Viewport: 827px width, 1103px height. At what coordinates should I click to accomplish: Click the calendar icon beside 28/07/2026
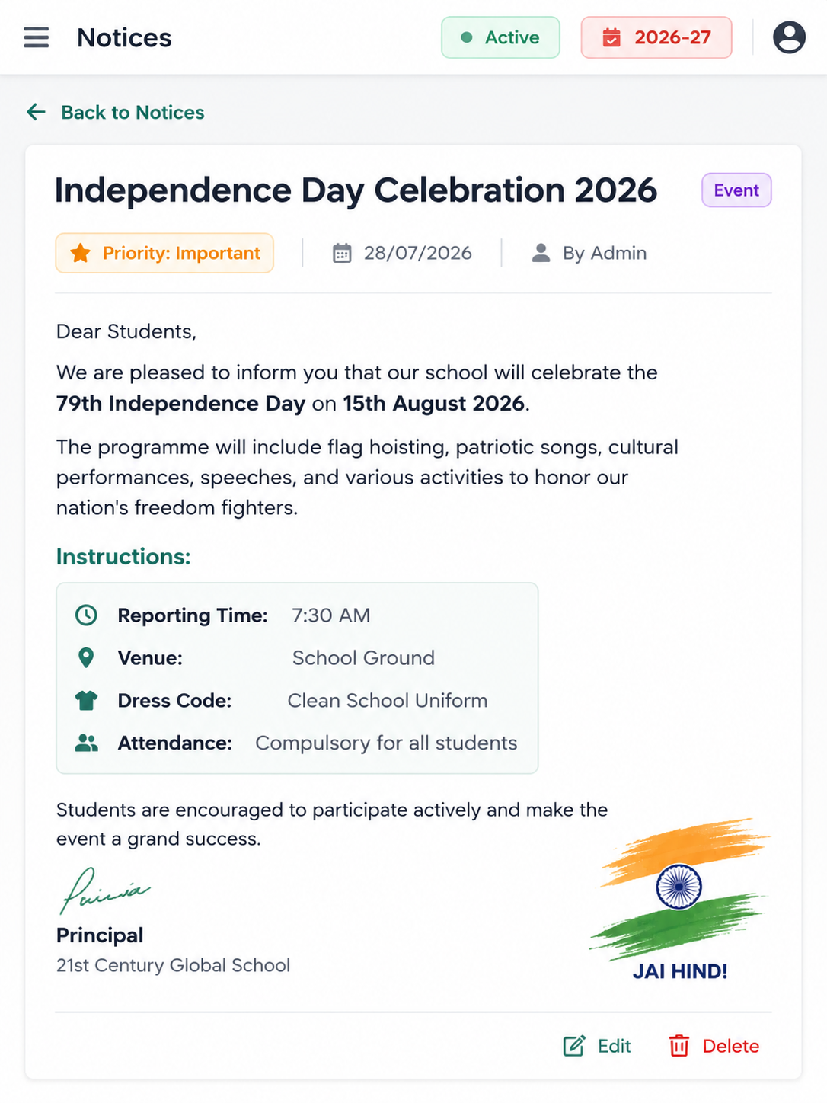[x=342, y=253]
